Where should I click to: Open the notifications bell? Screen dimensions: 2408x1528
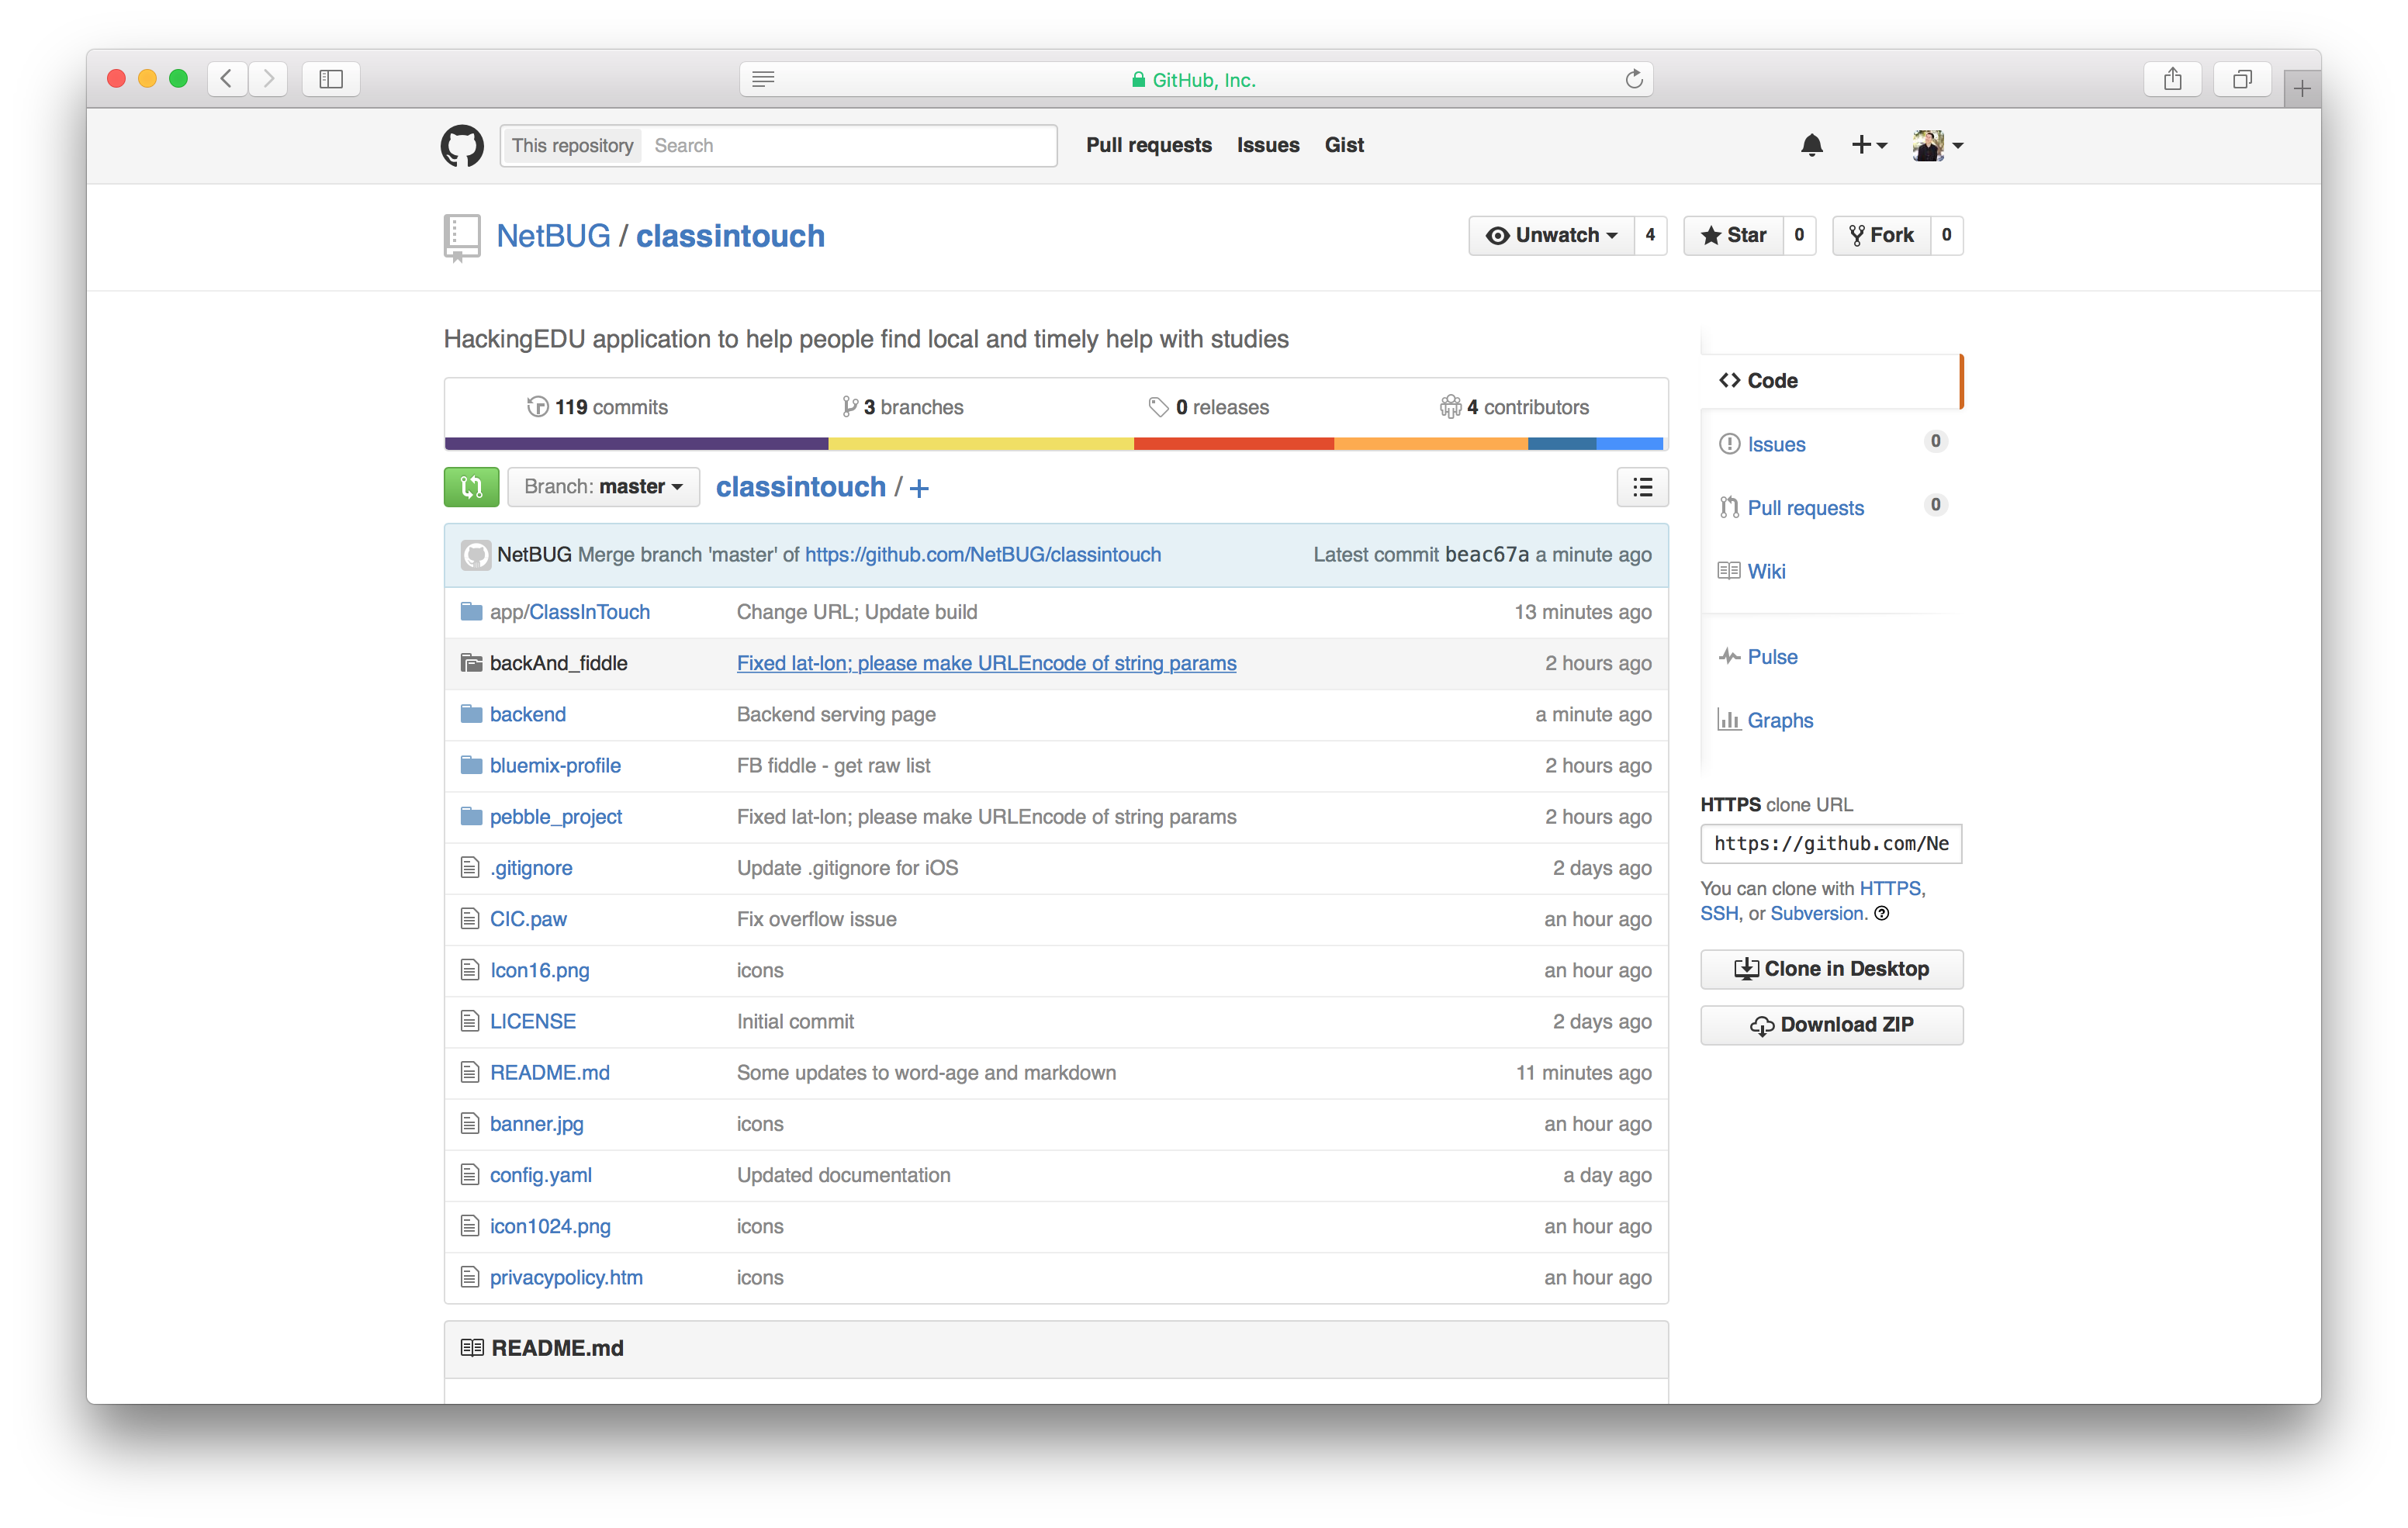1811,146
